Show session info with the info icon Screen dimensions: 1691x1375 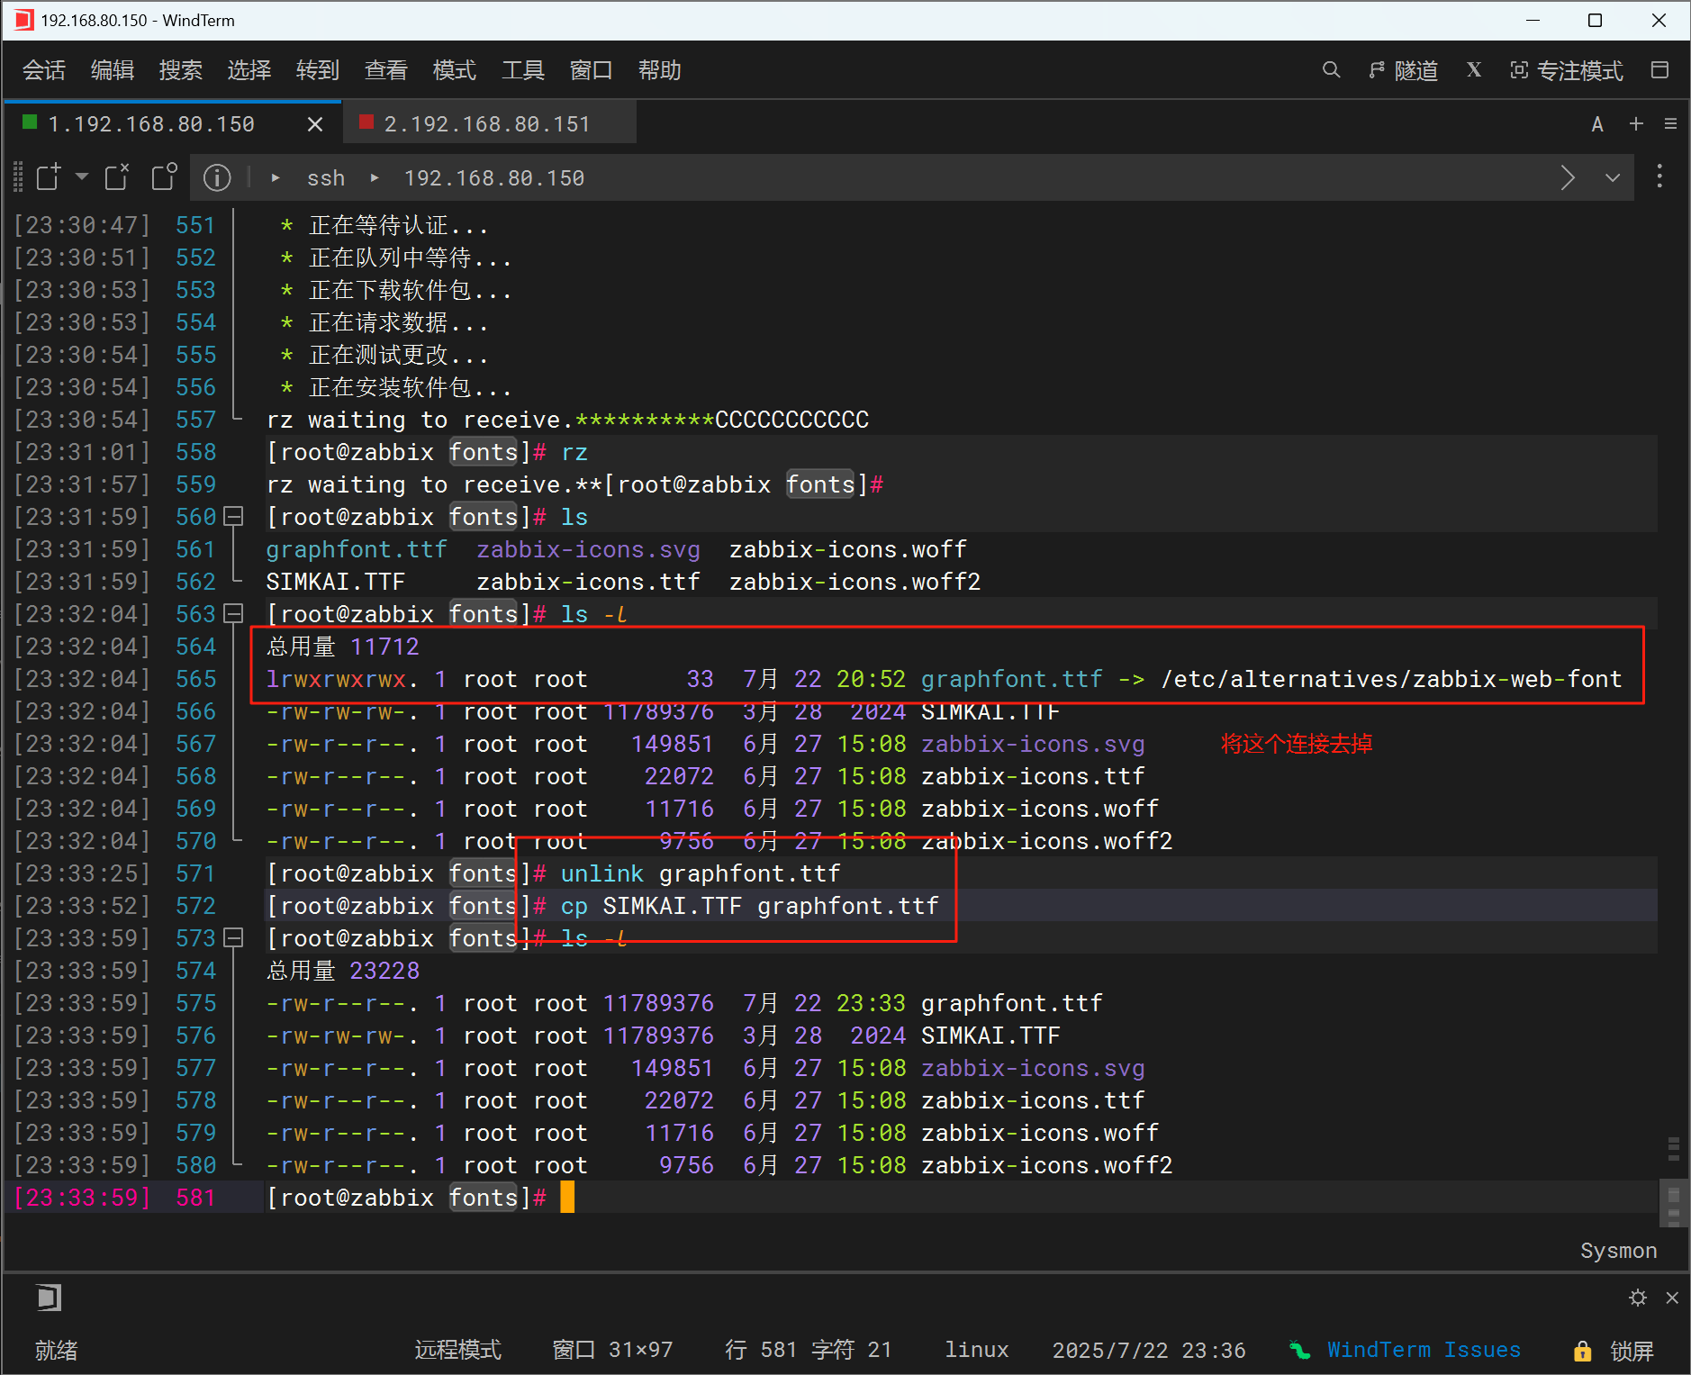[217, 177]
